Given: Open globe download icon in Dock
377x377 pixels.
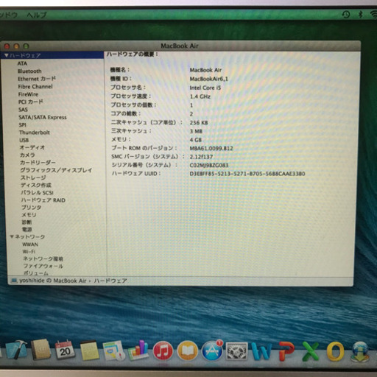Looking at the screenshot, I should pyautogui.click(x=360, y=351).
